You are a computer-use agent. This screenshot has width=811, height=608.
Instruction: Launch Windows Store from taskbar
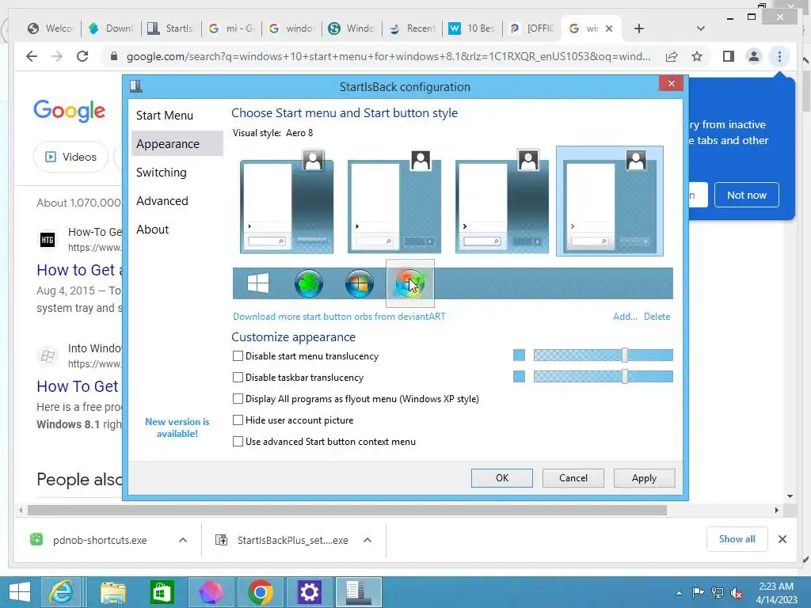coord(162,592)
